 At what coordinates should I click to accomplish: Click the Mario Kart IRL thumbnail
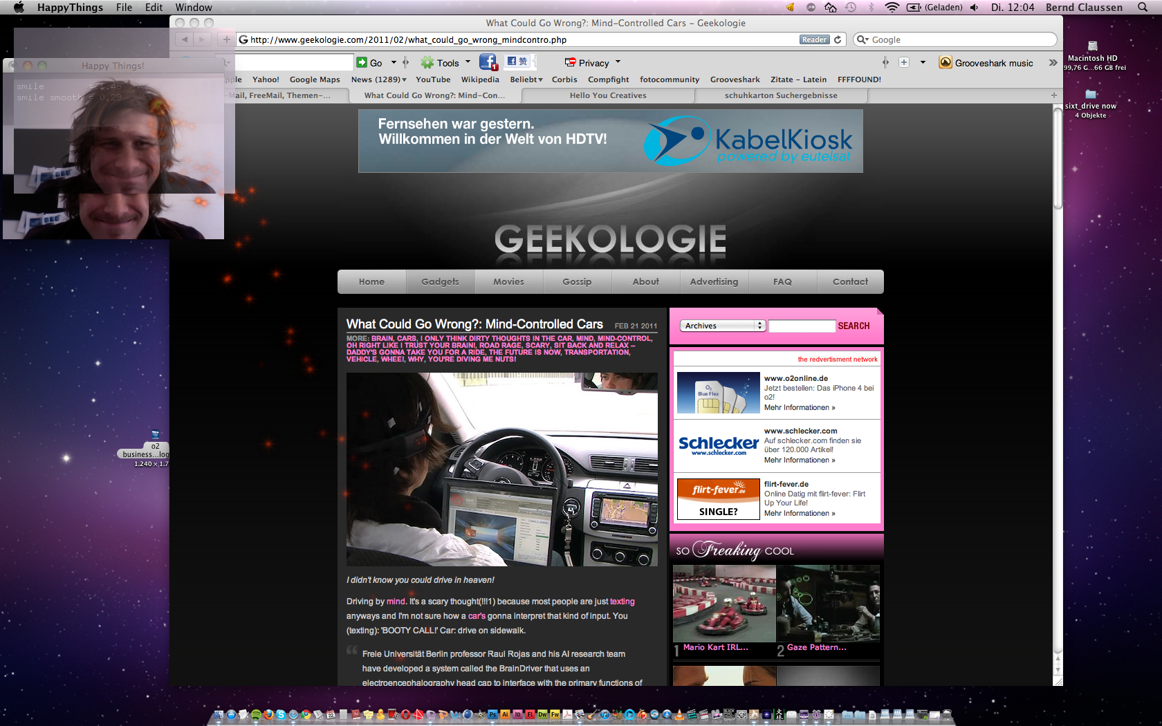pos(724,604)
